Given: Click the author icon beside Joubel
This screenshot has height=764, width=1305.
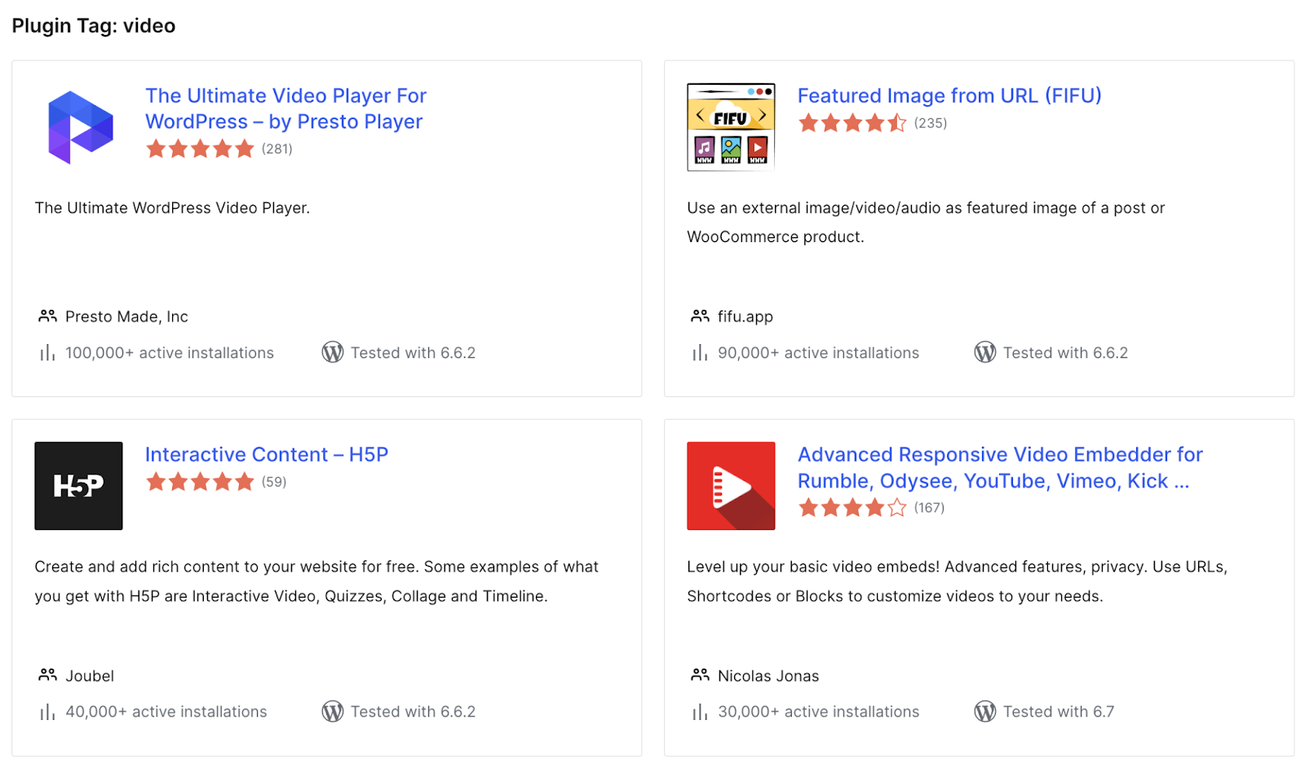Looking at the screenshot, I should pos(47,675).
